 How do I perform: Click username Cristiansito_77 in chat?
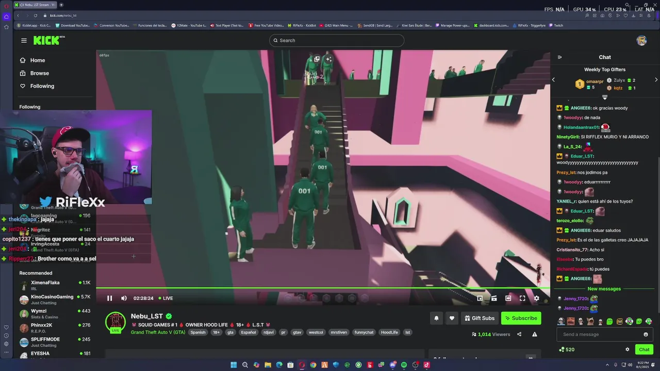pos(572,250)
